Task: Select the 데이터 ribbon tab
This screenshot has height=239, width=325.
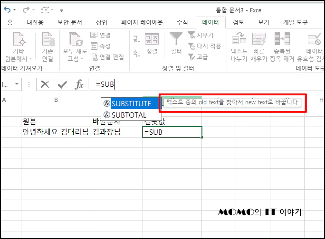Action: [210, 22]
